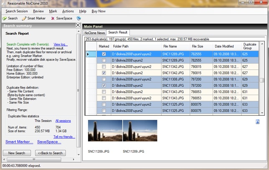Image resolution: width=269 pixels, height=170 pixels.
Task: Click the summary panel horizontal scrollbar thumb
Action: (x=34, y=160)
